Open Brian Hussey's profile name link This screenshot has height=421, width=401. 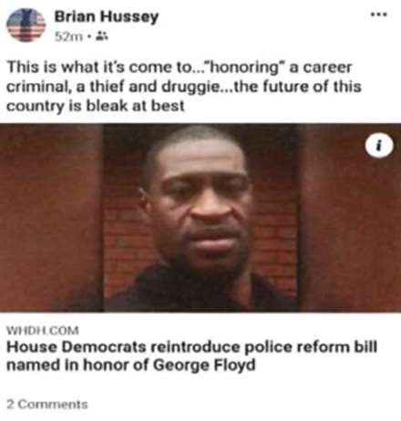[107, 16]
